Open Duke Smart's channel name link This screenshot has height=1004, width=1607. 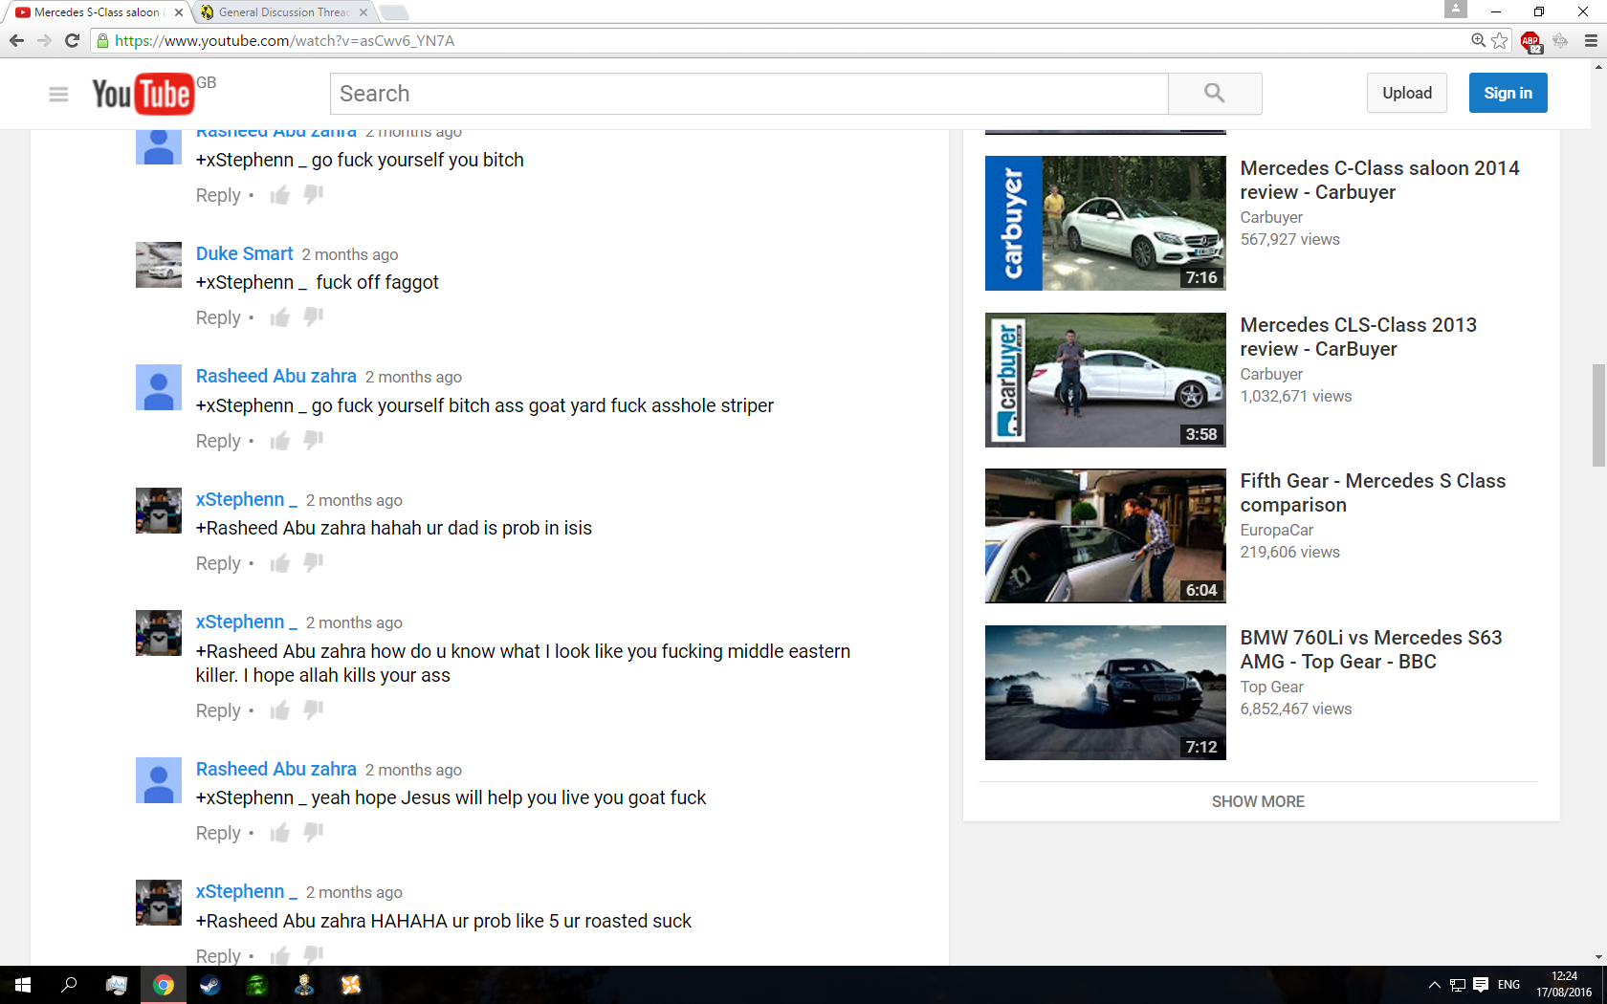[245, 253]
